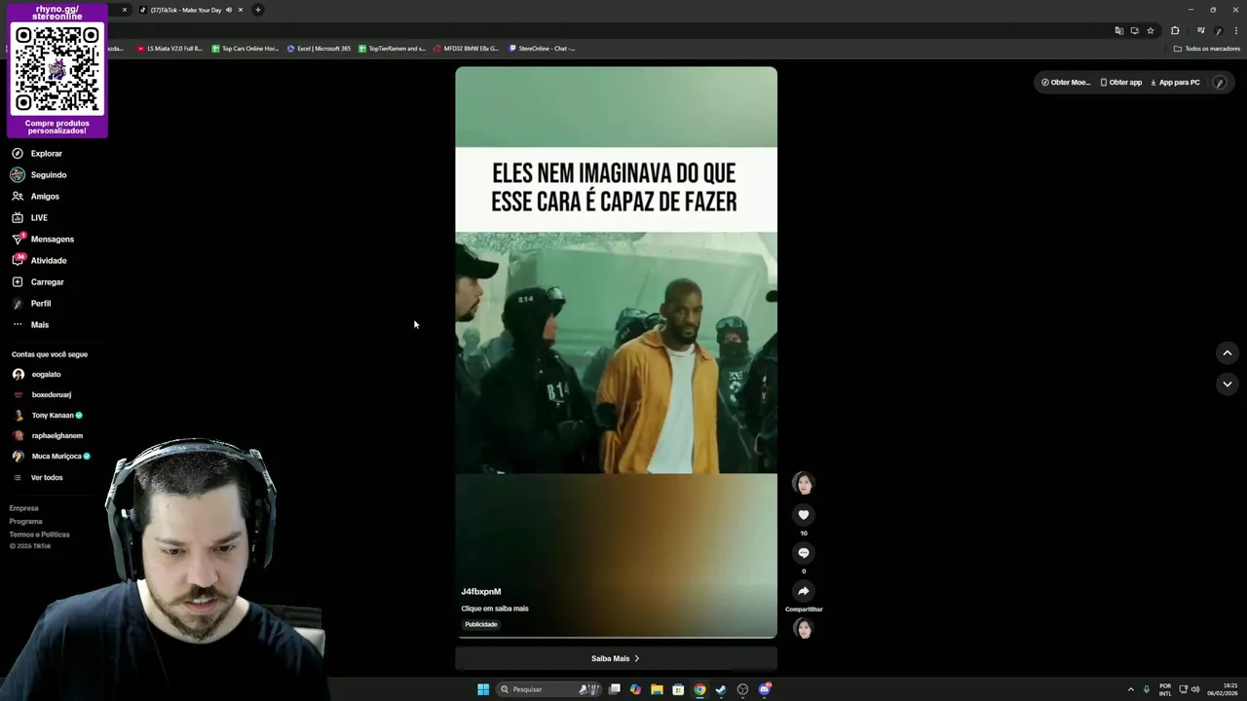This screenshot has width=1247, height=701.
Task: Switch to the TikTok - Make Your Day tab
Action: 185,10
